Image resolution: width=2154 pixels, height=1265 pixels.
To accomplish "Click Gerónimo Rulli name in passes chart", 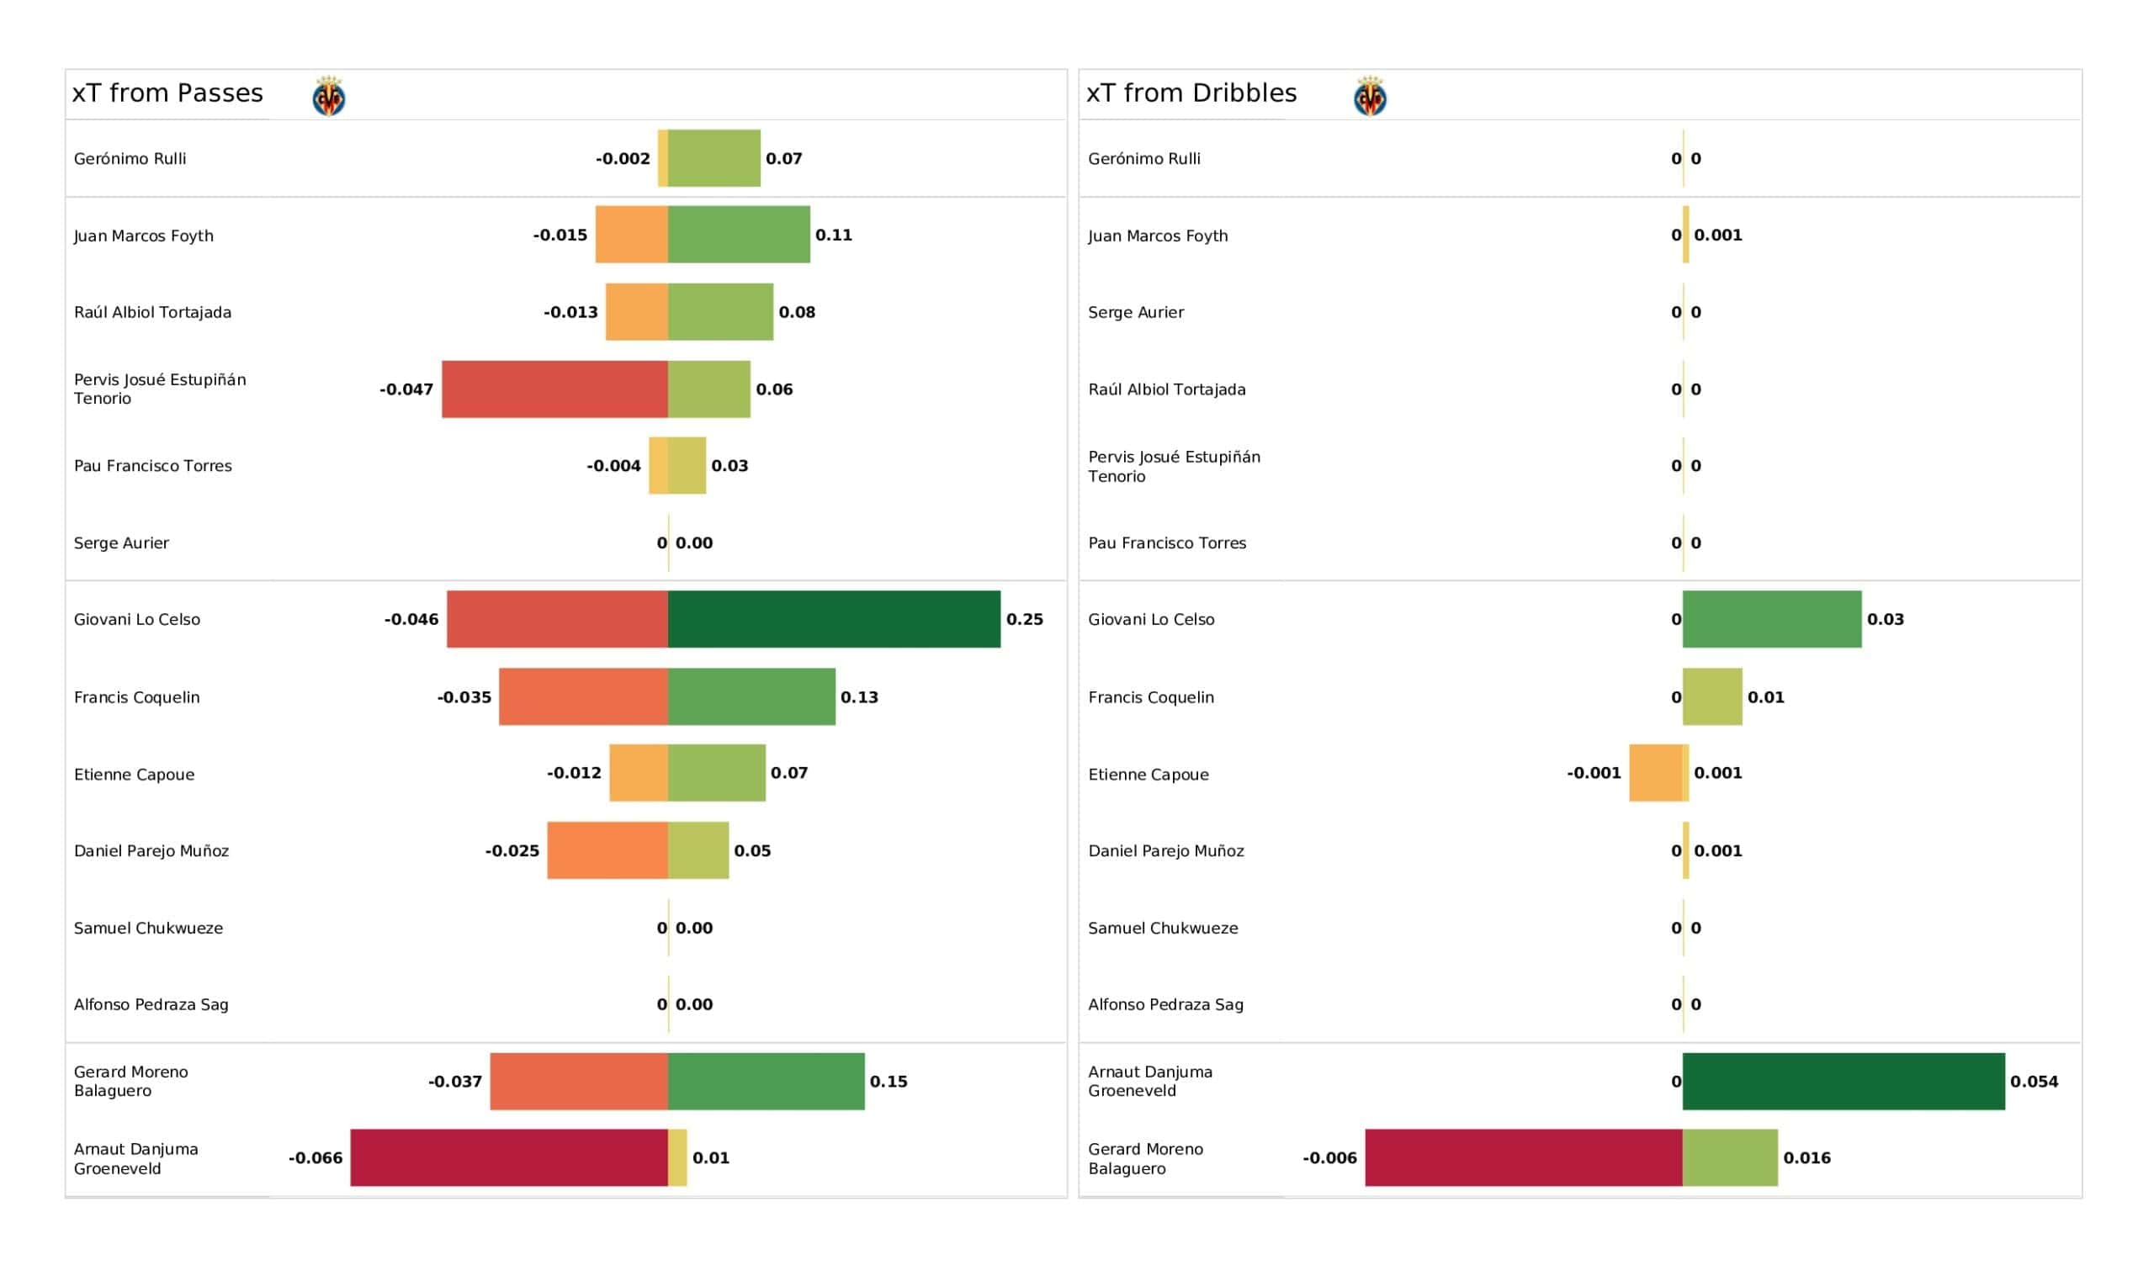I will [x=130, y=159].
